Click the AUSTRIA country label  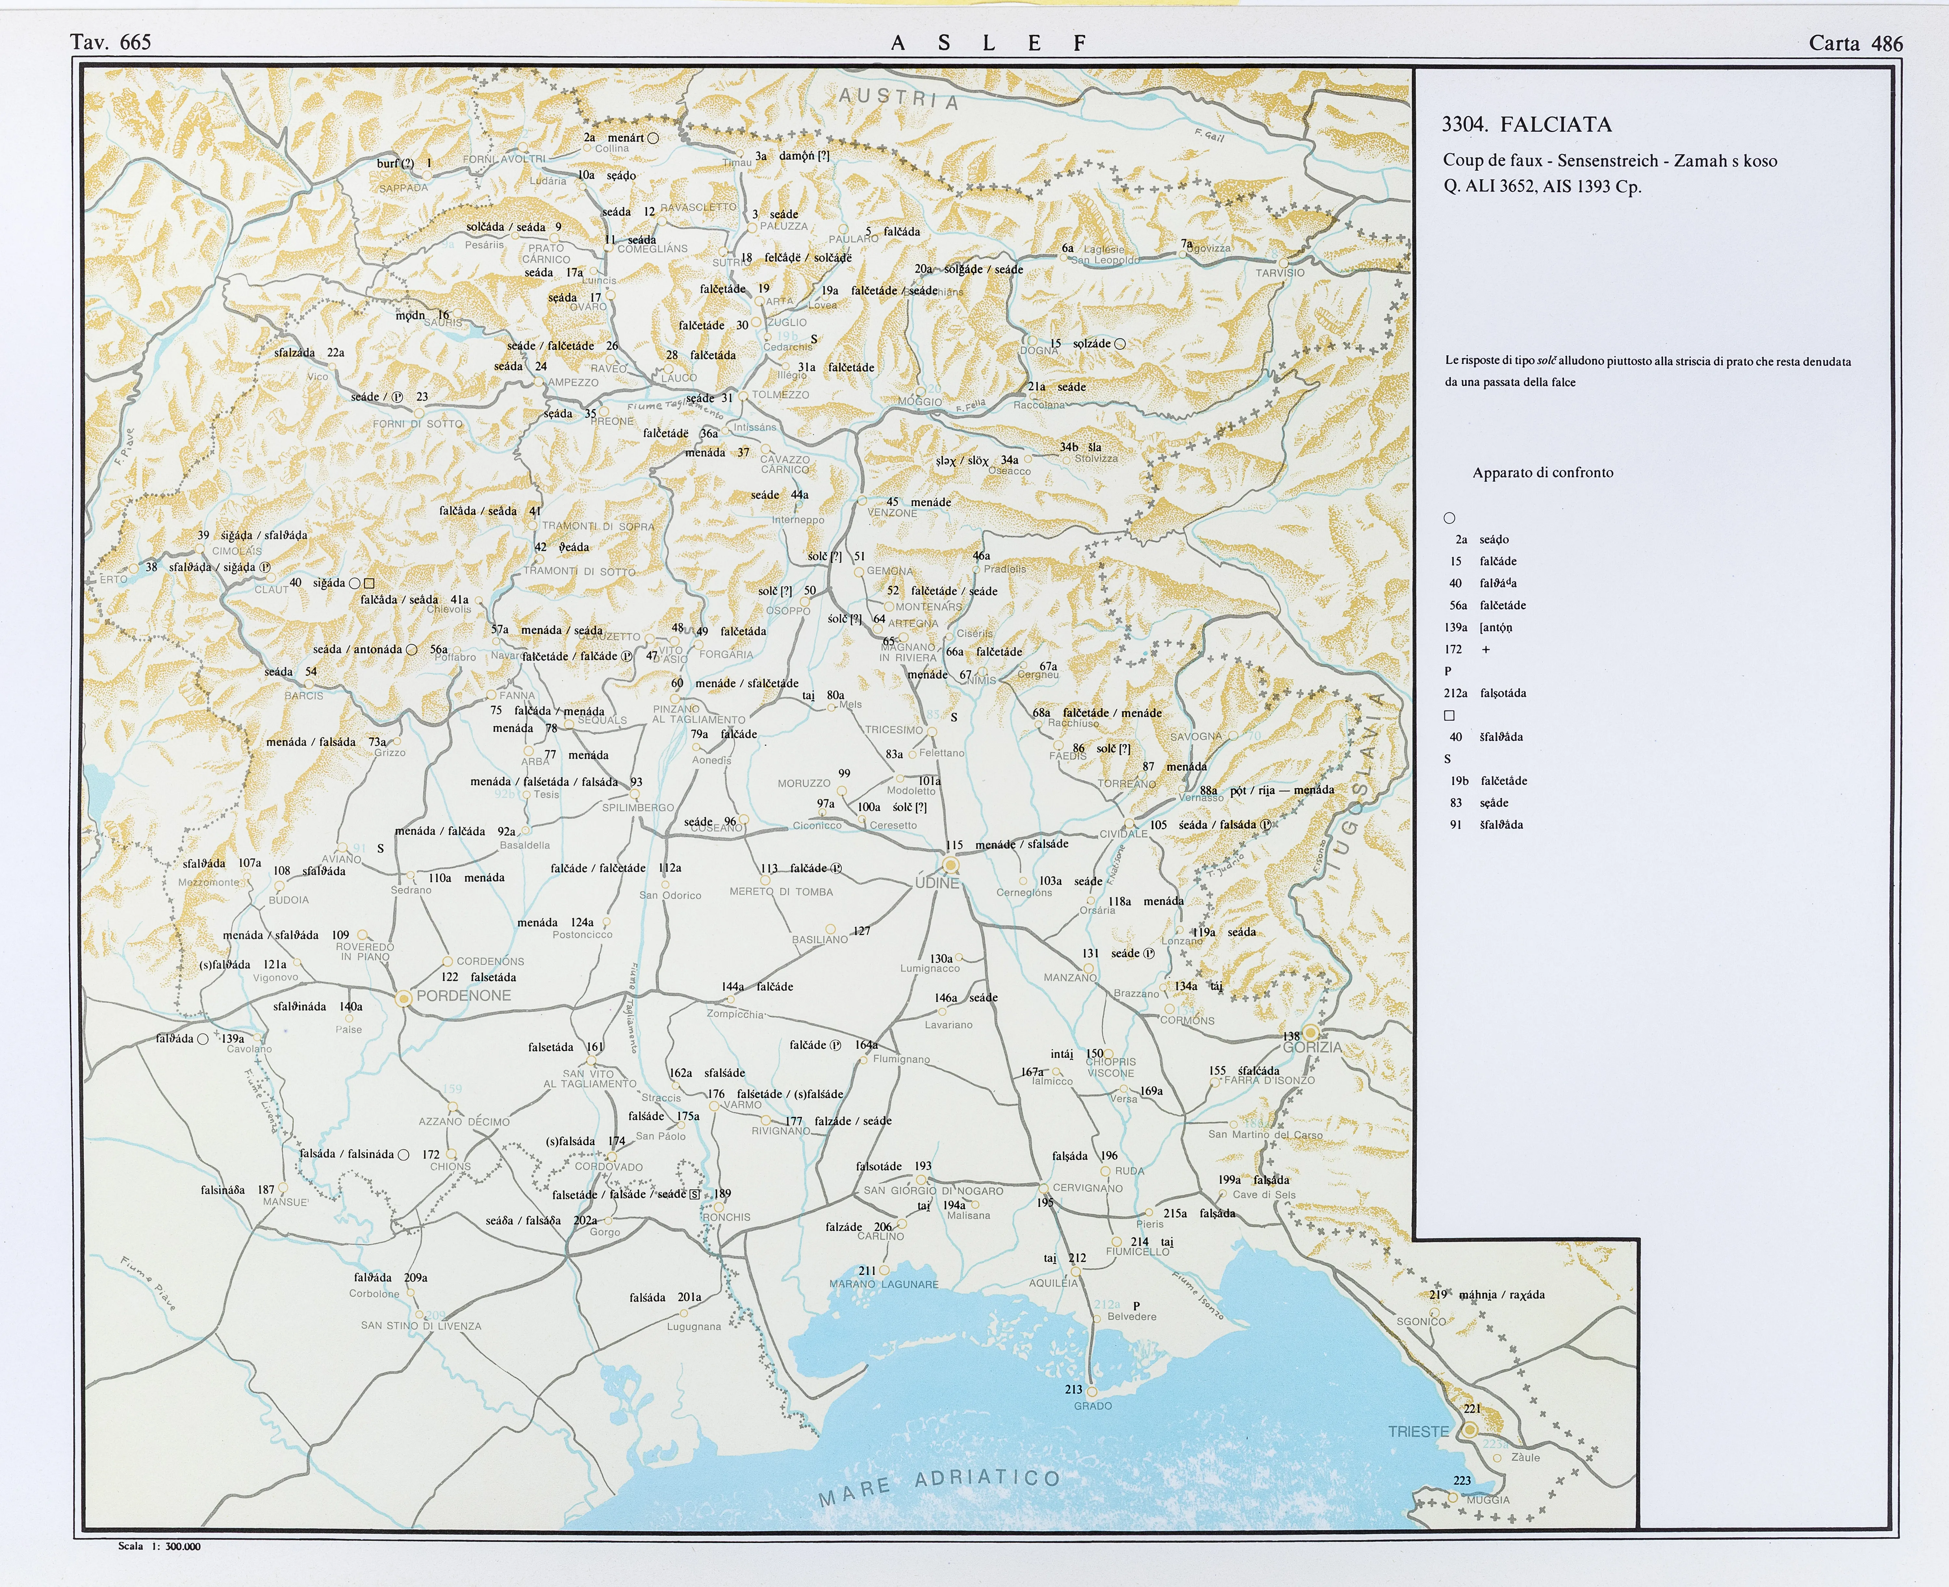pyautogui.click(x=898, y=98)
